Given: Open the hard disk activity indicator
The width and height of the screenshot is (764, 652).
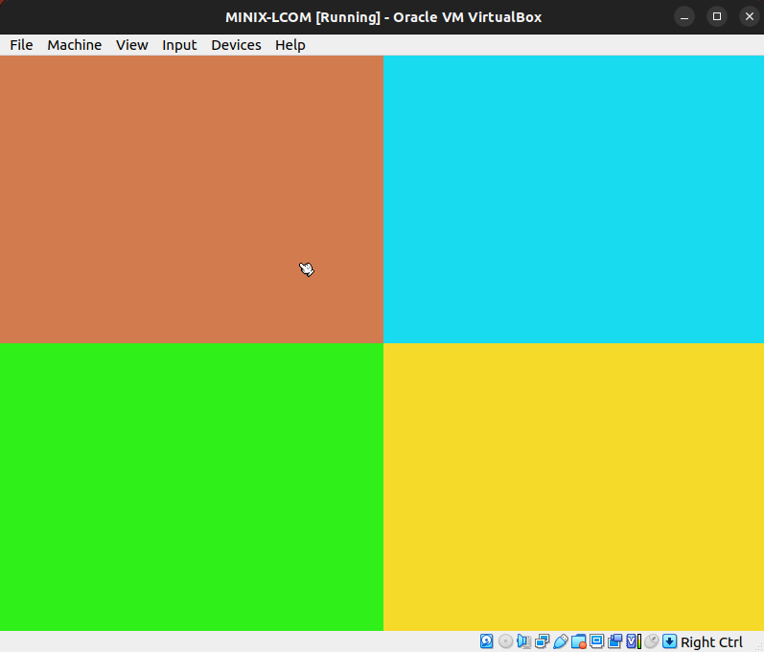Looking at the screenshot, I should tap(486, 641).
